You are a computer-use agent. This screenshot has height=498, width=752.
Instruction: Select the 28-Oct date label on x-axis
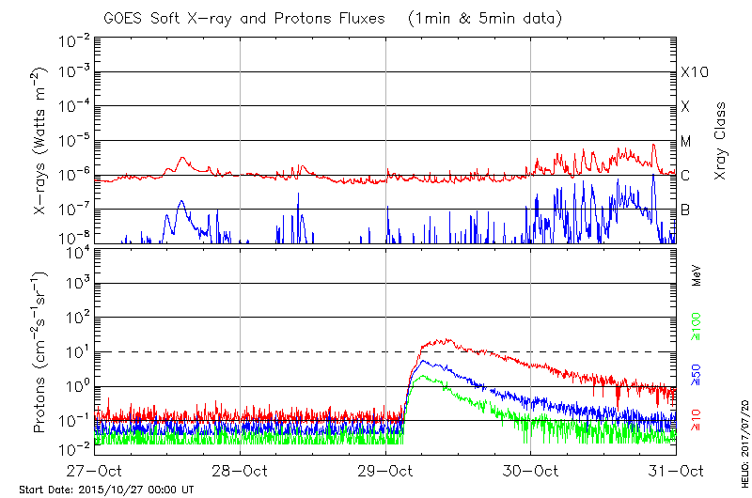point(240,471)
